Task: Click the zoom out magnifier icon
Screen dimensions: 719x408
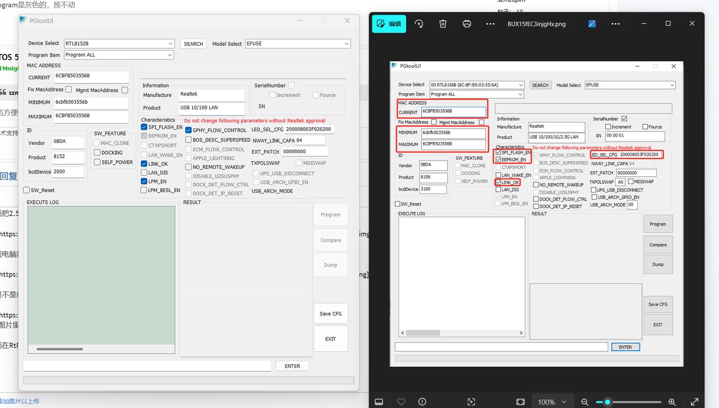Action: [585, 402]
